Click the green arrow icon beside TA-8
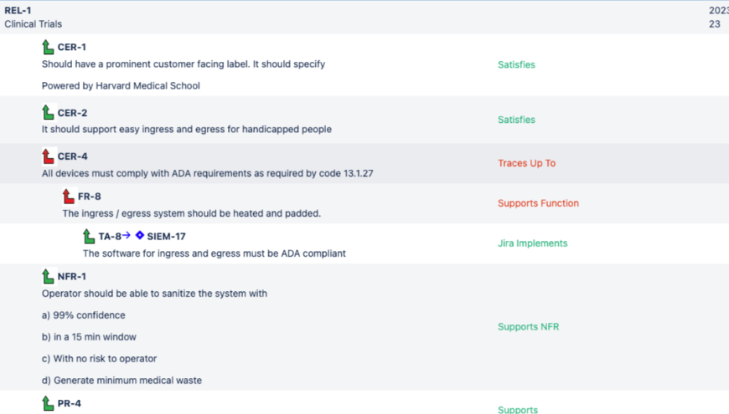 pos(89,236)
